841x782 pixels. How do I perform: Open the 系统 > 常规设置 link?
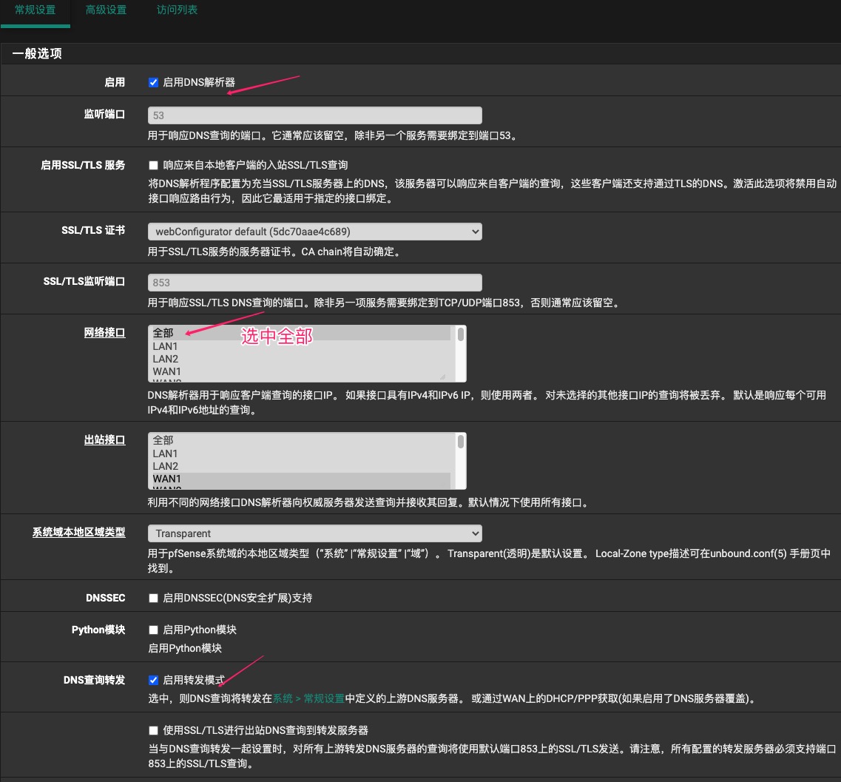click(308, 698)
